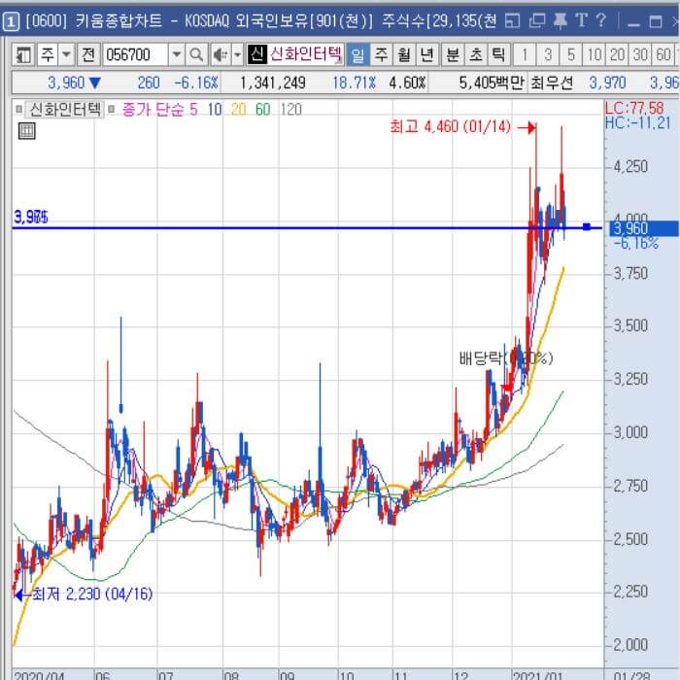Select interval button 1
The image size is (680, 680).
click(x=525, y=54)
